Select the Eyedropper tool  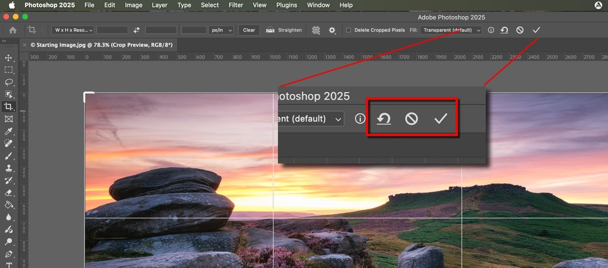point(9,131)
